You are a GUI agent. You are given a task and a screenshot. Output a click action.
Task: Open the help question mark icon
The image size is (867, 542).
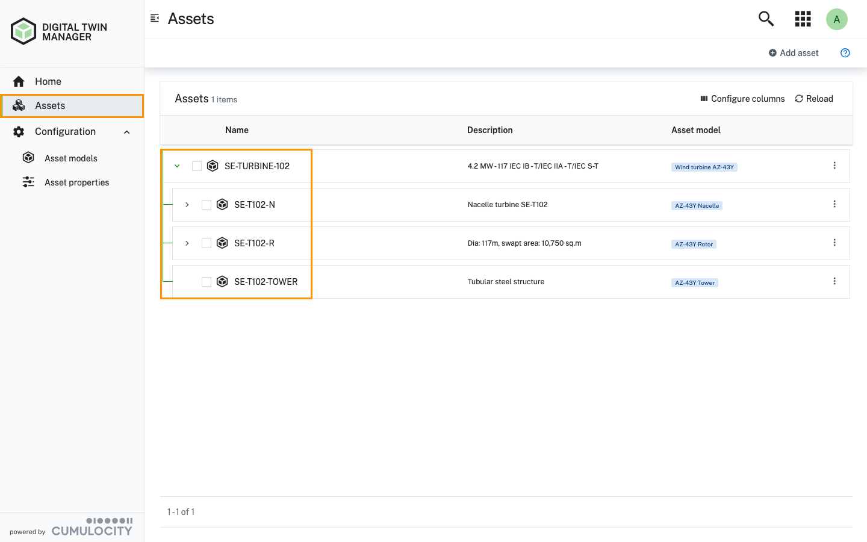click(x=845, y=53)
